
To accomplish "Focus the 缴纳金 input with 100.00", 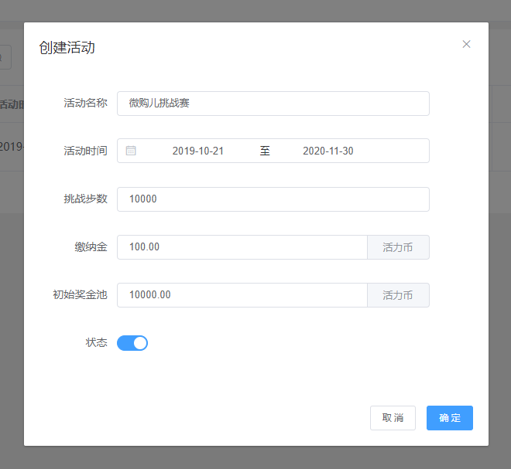I will (x=242, y=247).
